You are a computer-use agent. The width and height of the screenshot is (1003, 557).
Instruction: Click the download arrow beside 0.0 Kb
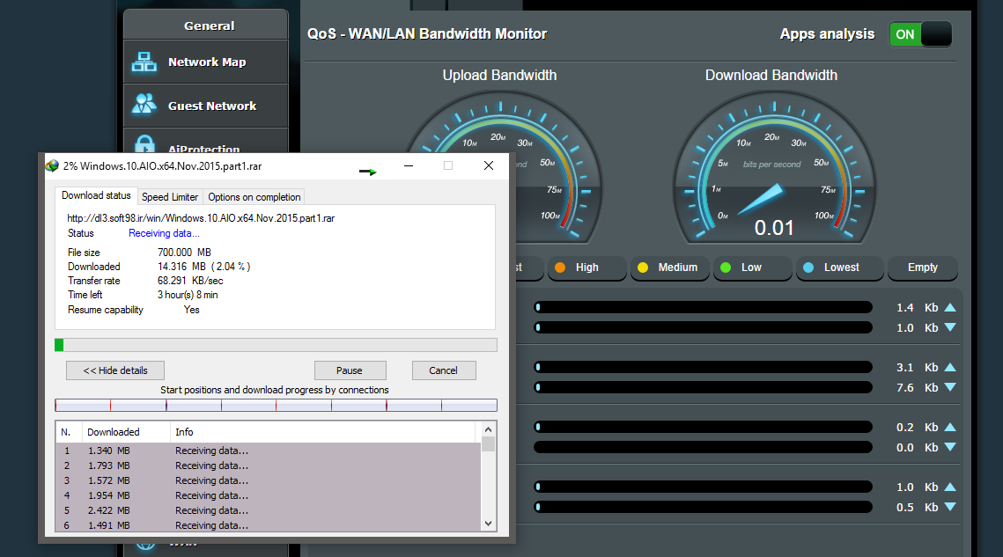(x=950, y=447)
